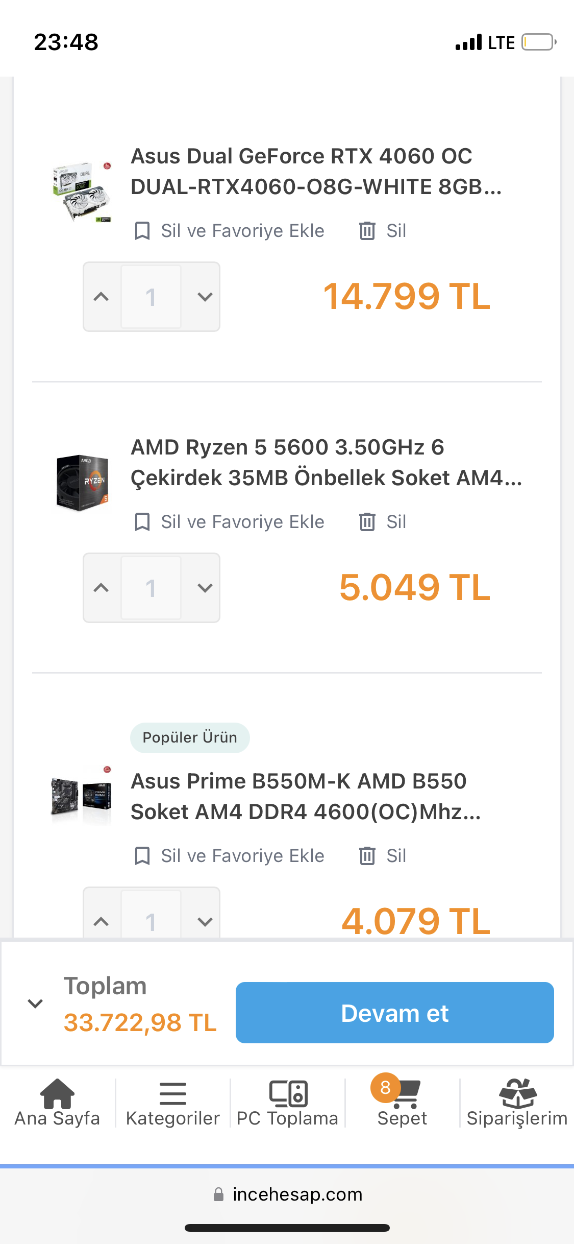574x1244 pixels.
Task: Expand the Toplam total details chevron
Action: point(35,1003)
